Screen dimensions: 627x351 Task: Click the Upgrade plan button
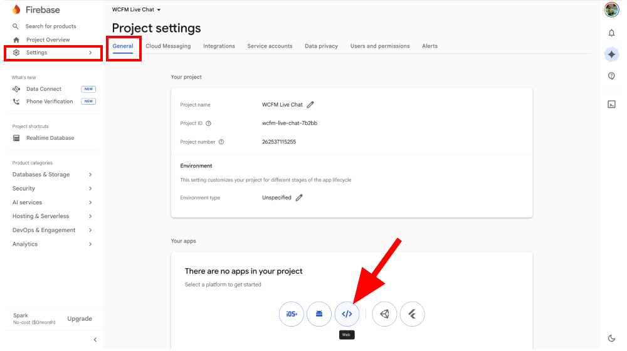click(80, 319)
